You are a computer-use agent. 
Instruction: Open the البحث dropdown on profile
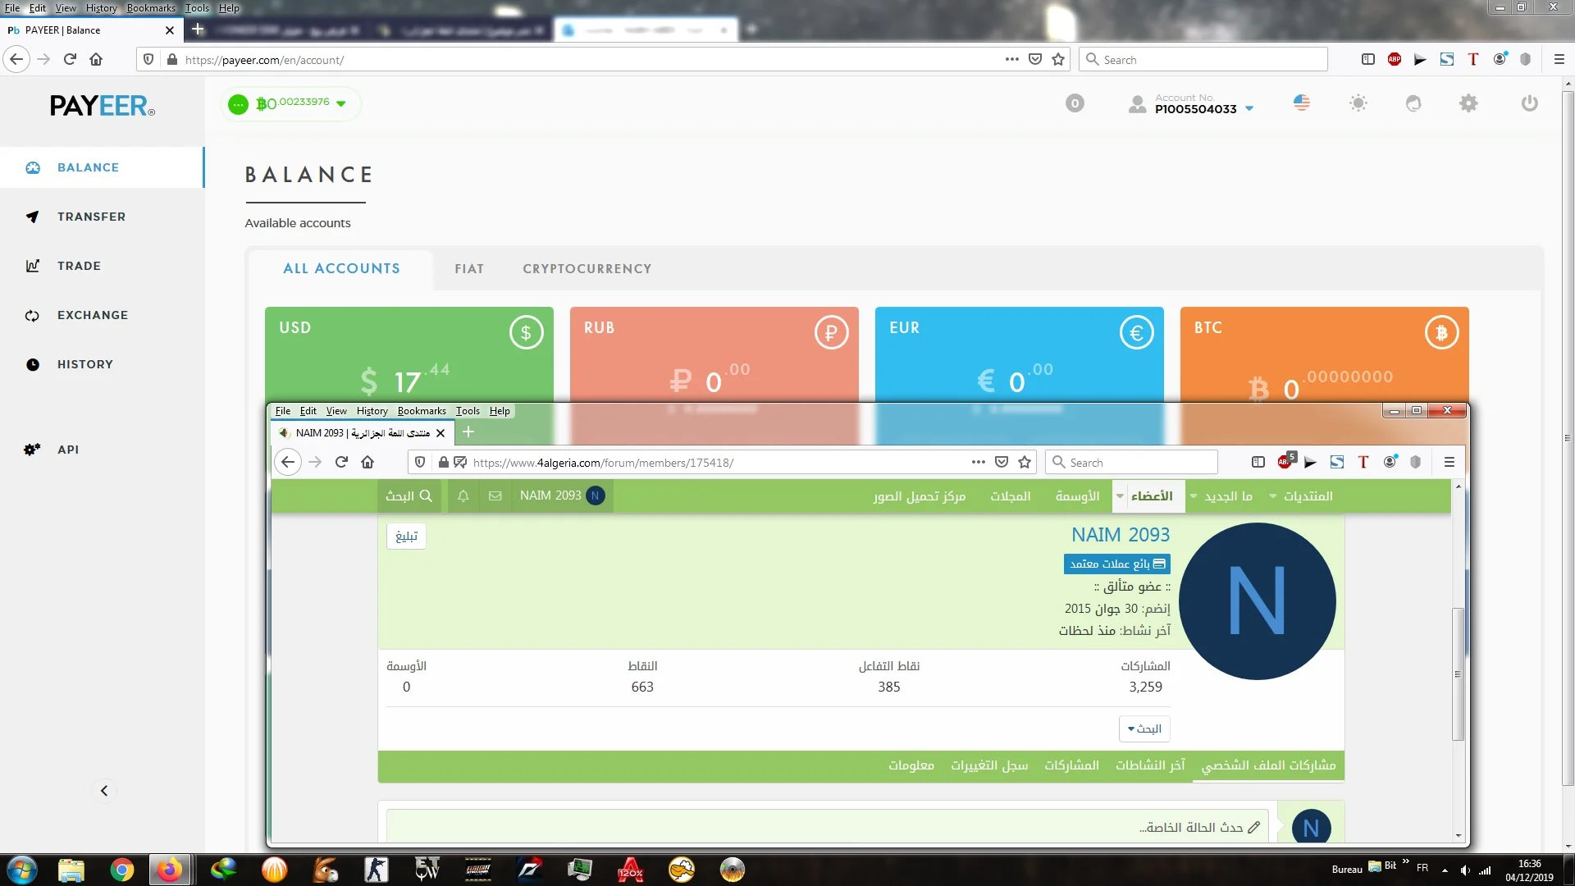pos(1144,729)
